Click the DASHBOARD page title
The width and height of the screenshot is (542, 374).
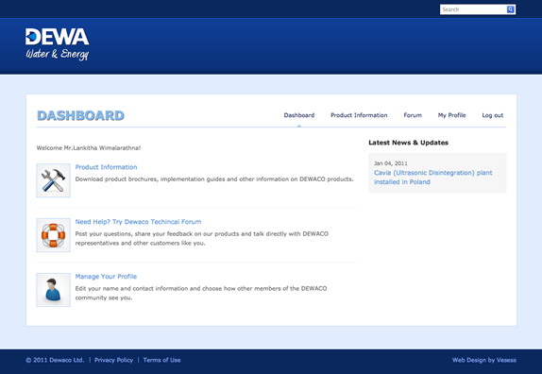coord(80,115)
